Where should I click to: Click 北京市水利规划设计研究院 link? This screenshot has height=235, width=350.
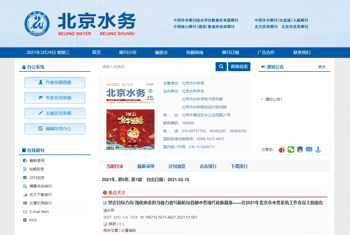tap(204, 107)
